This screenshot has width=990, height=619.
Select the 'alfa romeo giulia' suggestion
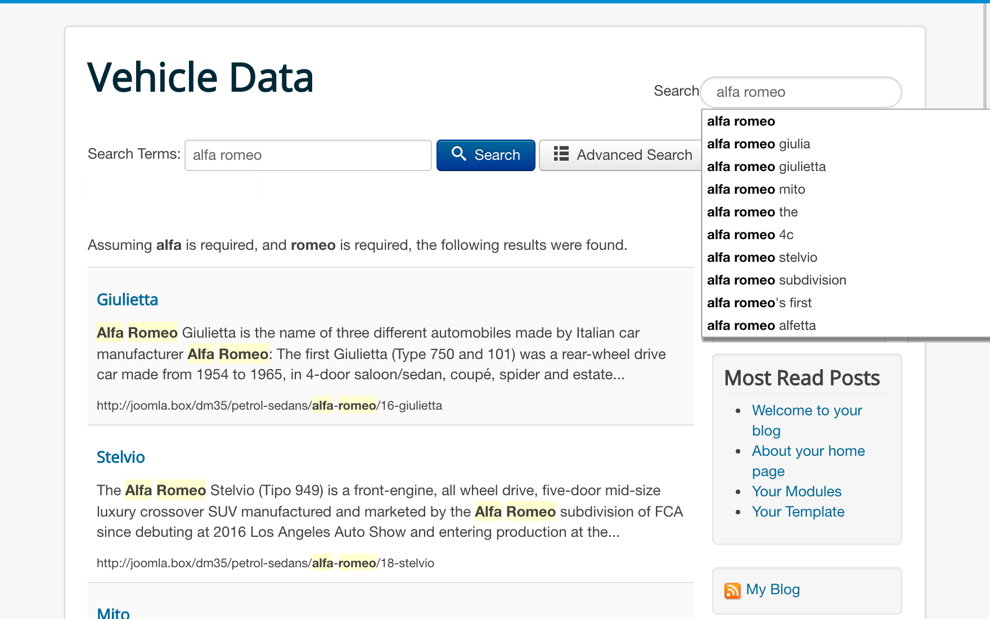click(x=758, y=144)
